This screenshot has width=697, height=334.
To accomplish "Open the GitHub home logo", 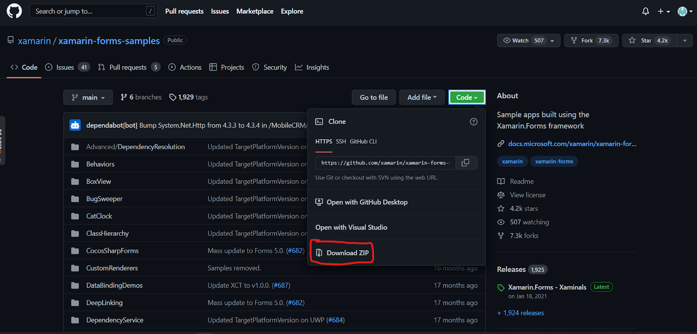I will [14, 11].
